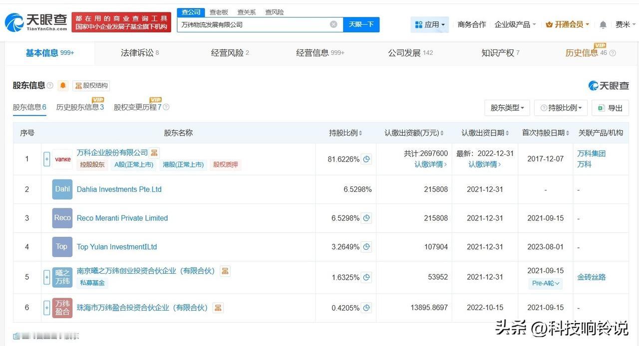Click the 股权质押 tag
The height and width of the screenshot is (346, 639).
pyautogui.click(x=226, y=165)
